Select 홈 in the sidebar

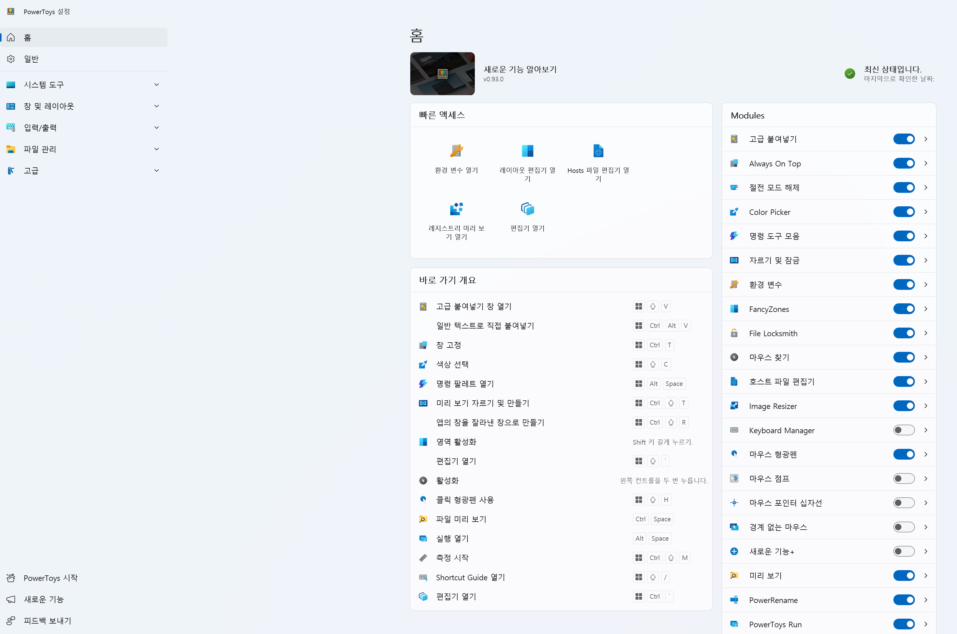tap(27, 37)
